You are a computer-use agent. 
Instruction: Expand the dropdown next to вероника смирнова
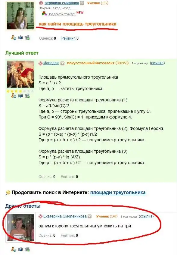[82, 3]
